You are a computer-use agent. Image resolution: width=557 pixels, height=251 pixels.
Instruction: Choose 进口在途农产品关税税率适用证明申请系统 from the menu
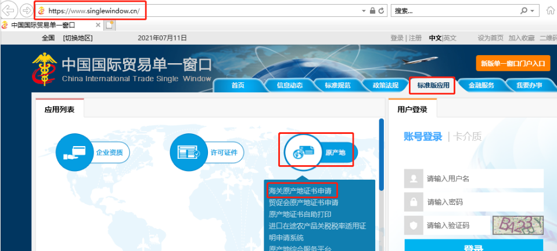tap(317, 231)
